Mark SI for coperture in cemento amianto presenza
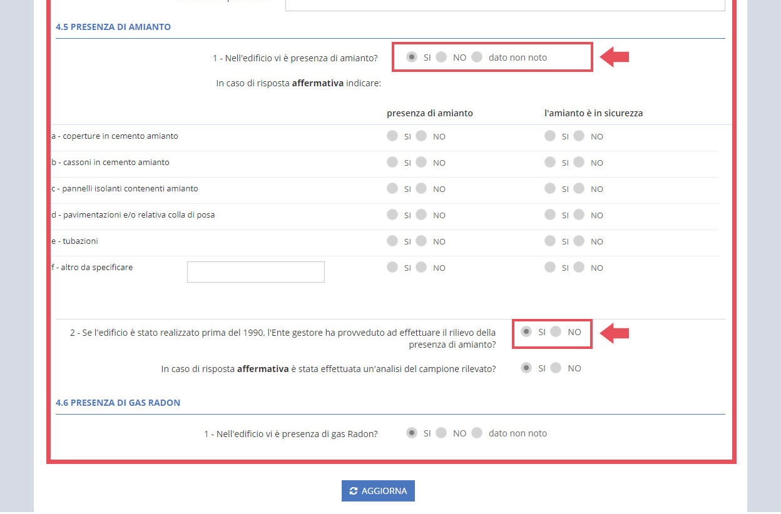Screen dimensions: 781x514 coord(392,136)
